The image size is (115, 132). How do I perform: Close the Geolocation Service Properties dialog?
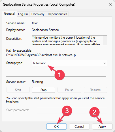click(110, 4)
